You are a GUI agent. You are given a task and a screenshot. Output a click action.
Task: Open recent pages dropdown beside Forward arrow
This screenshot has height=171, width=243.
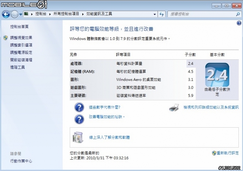(21, 14)
